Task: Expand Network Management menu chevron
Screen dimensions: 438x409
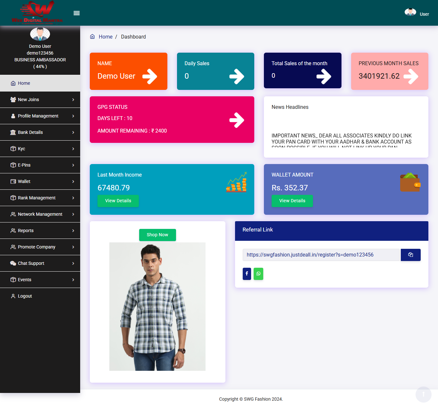Action: pyautogui.click(x=73, y=214)
